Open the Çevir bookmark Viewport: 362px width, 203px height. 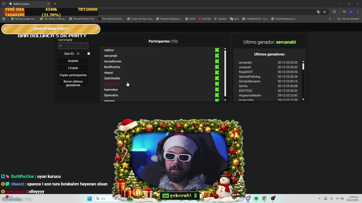point(234,19)
